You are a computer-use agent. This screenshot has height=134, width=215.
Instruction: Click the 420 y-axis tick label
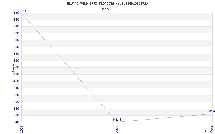(16, 95)
